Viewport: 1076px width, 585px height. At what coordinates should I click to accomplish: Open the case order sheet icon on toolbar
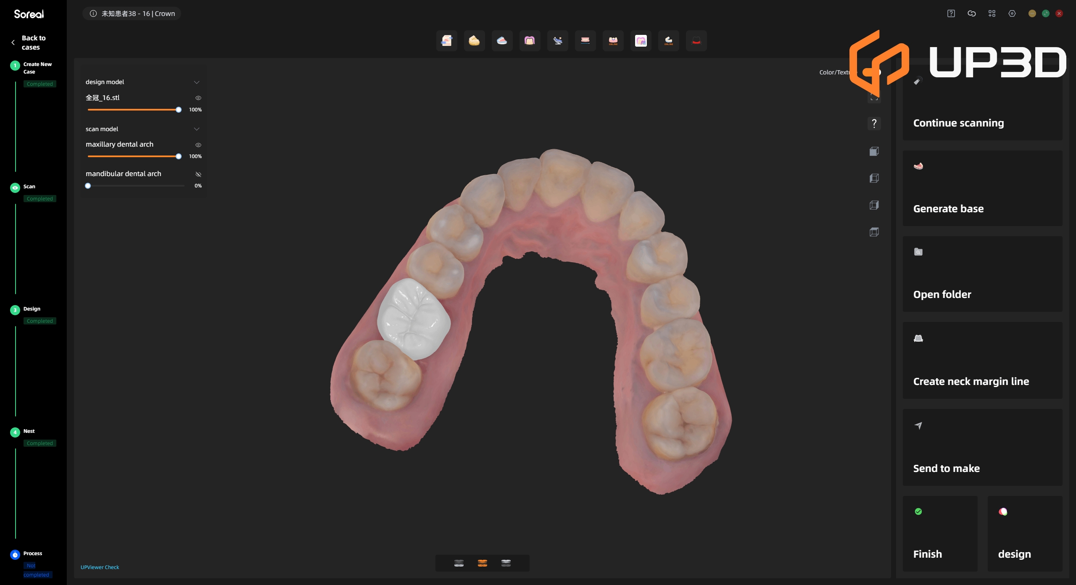point(446,41)
